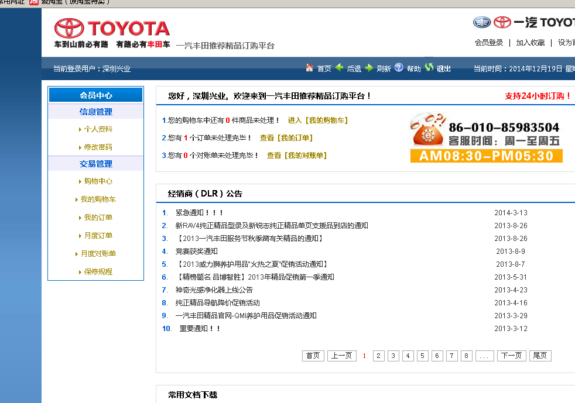The image size is (575, 403).
Task: Click 查看【我的对账单】 link
Action: pos(297,156)
